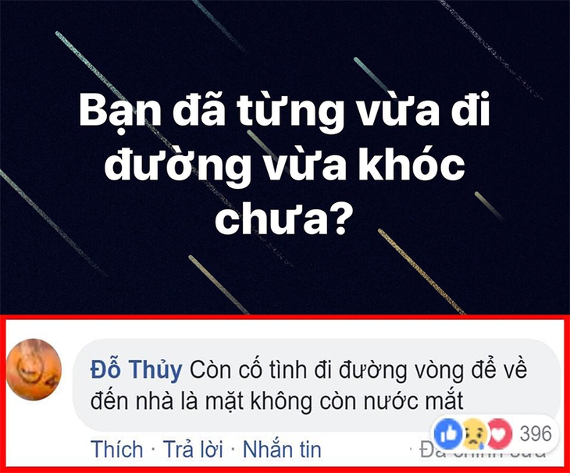Click the gold diagonal streak near post's bottom right
This screenshot has width=570, height=473.
click(422, 271)
